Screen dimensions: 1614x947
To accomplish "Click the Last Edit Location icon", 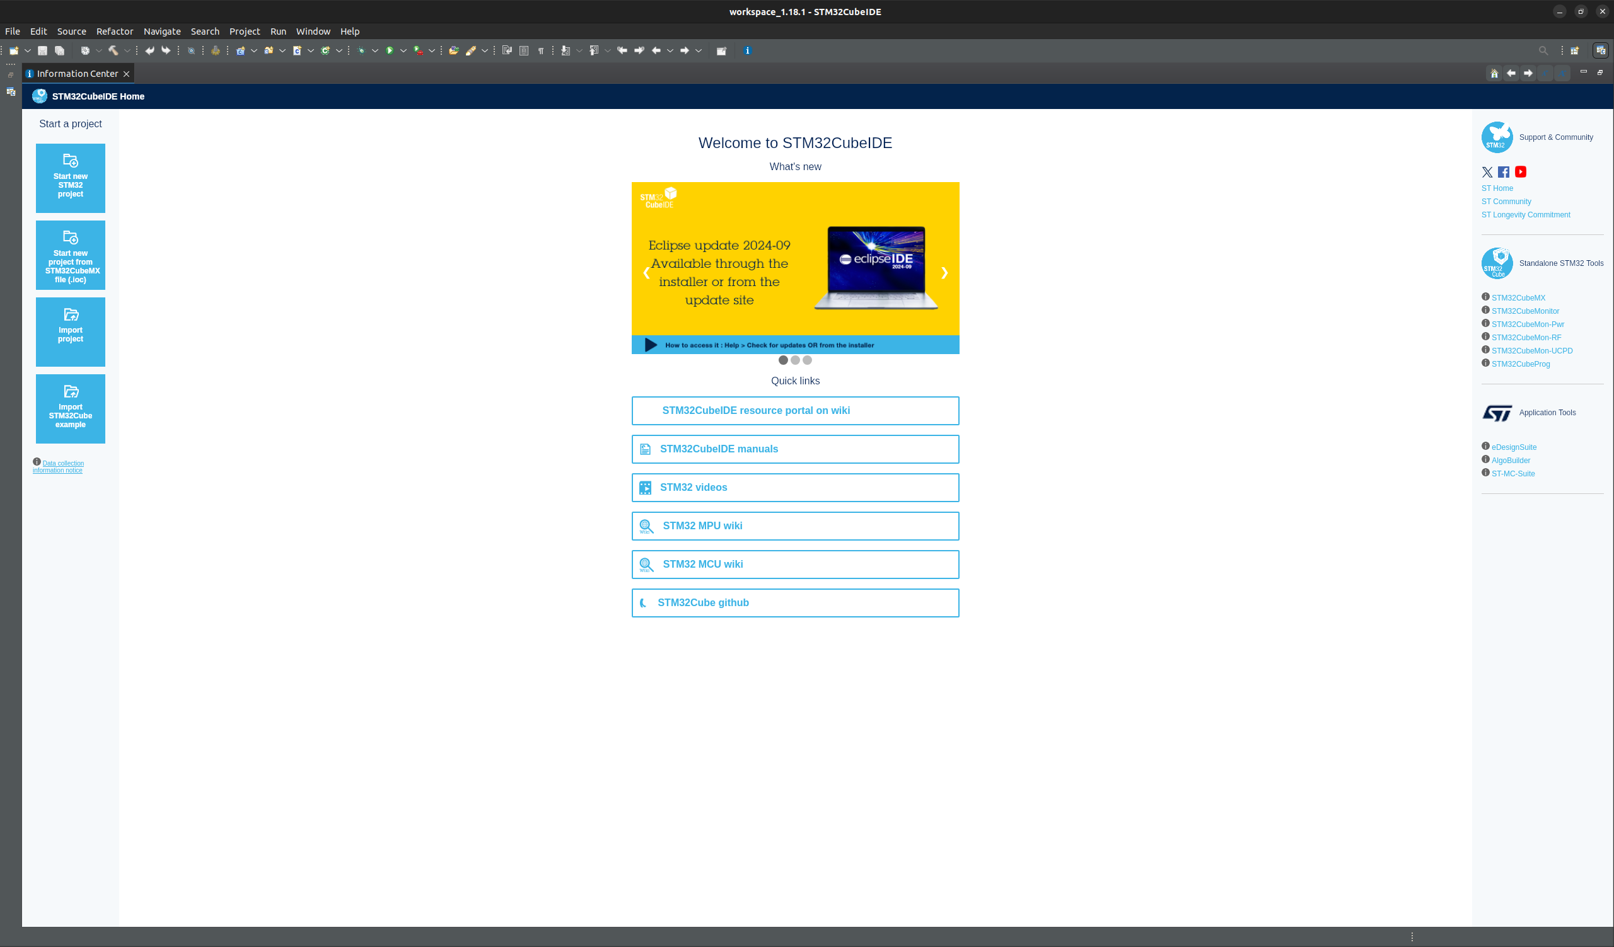I will click(622, 50).
